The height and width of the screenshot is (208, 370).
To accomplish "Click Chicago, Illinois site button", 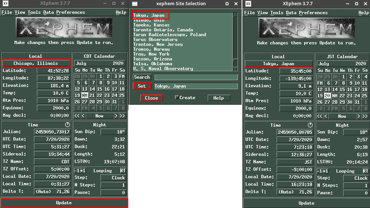I will pos(36,63).
